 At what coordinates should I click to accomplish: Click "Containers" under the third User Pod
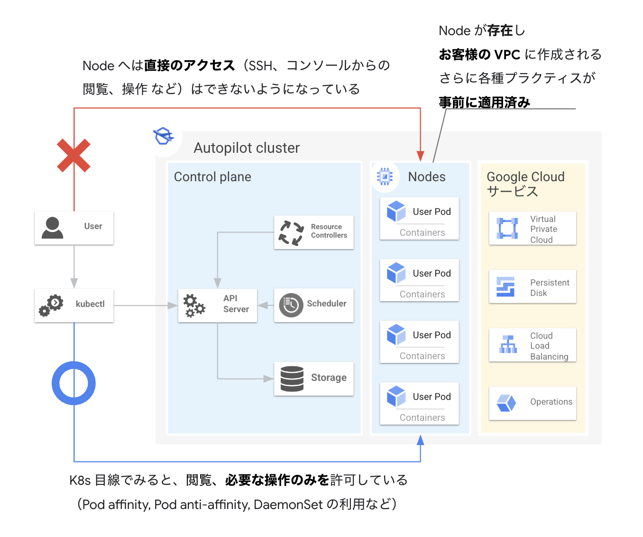coord(422,356)
